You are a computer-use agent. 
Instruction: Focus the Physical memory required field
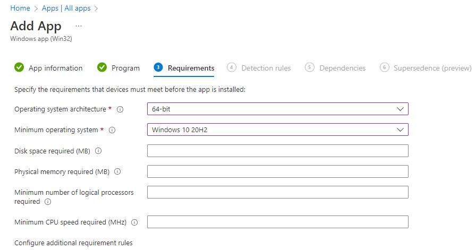pyautogui.click(x=277, y=171)
